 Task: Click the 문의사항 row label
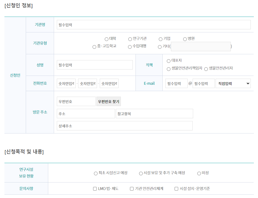[26, 189]
